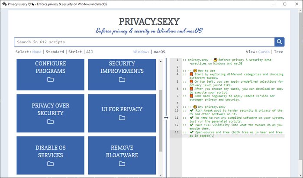Screen dimensions: 303x178
Task: Open the UI FOR PRIVACY card title
Action: 122,109
